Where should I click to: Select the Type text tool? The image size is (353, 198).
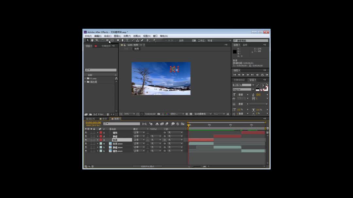click(x=127, y=40)
